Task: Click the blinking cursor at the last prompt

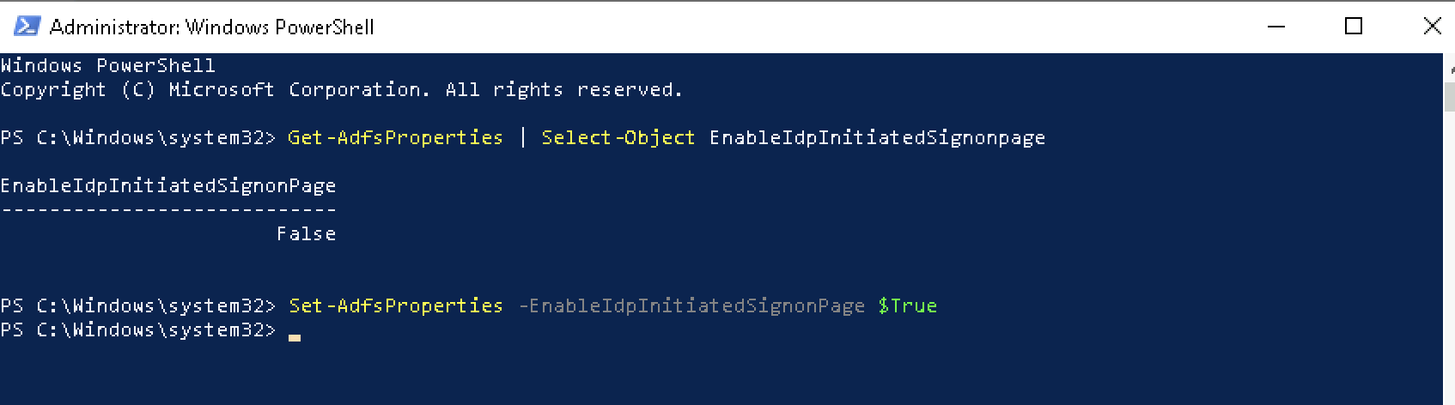Action: 295,337
